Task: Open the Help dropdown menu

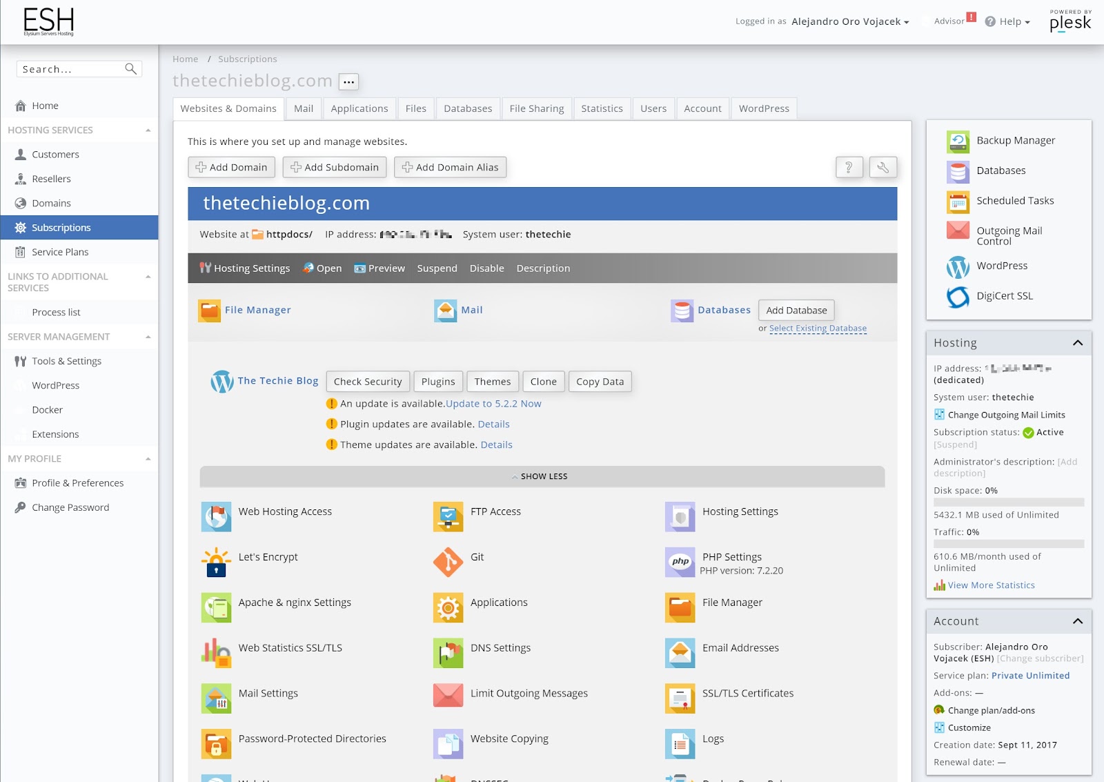Action: click(1007, 21)
